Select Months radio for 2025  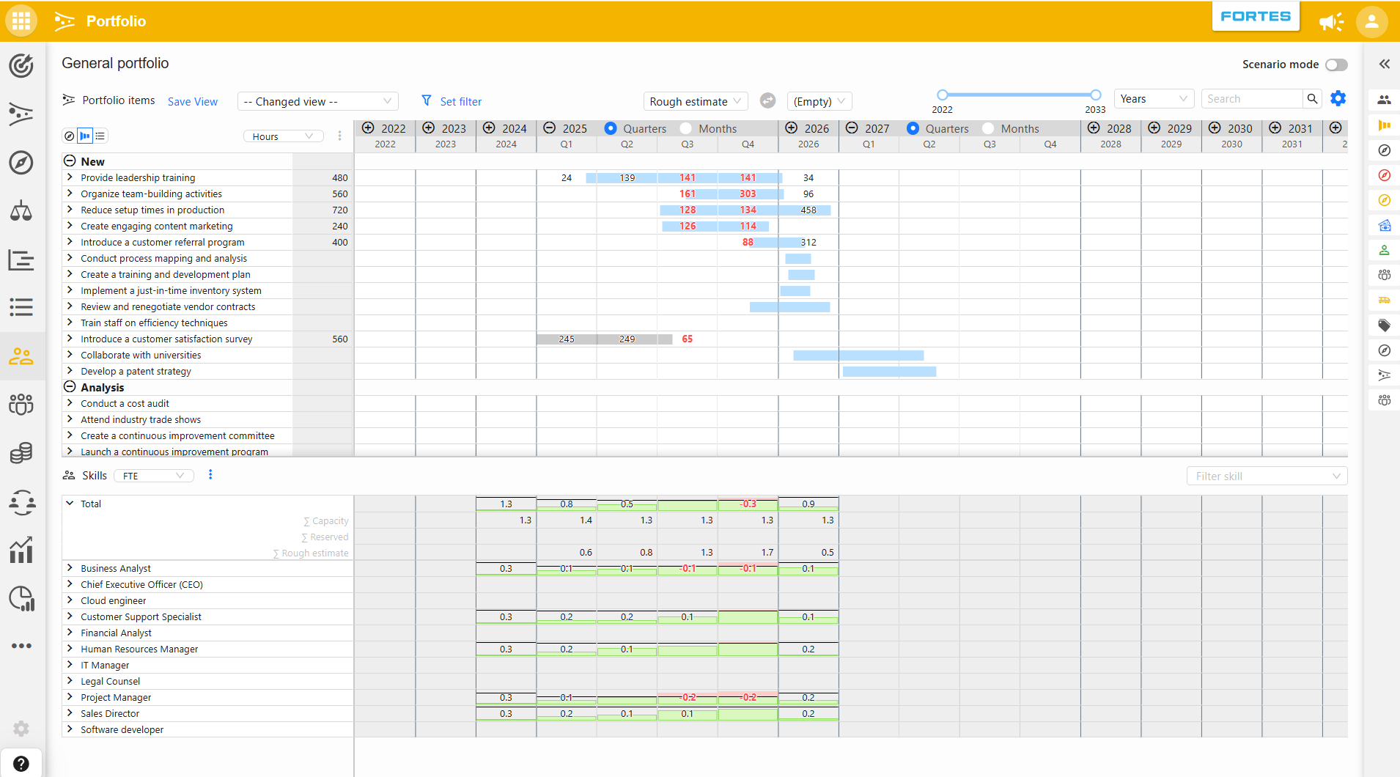tap(685, 128)
